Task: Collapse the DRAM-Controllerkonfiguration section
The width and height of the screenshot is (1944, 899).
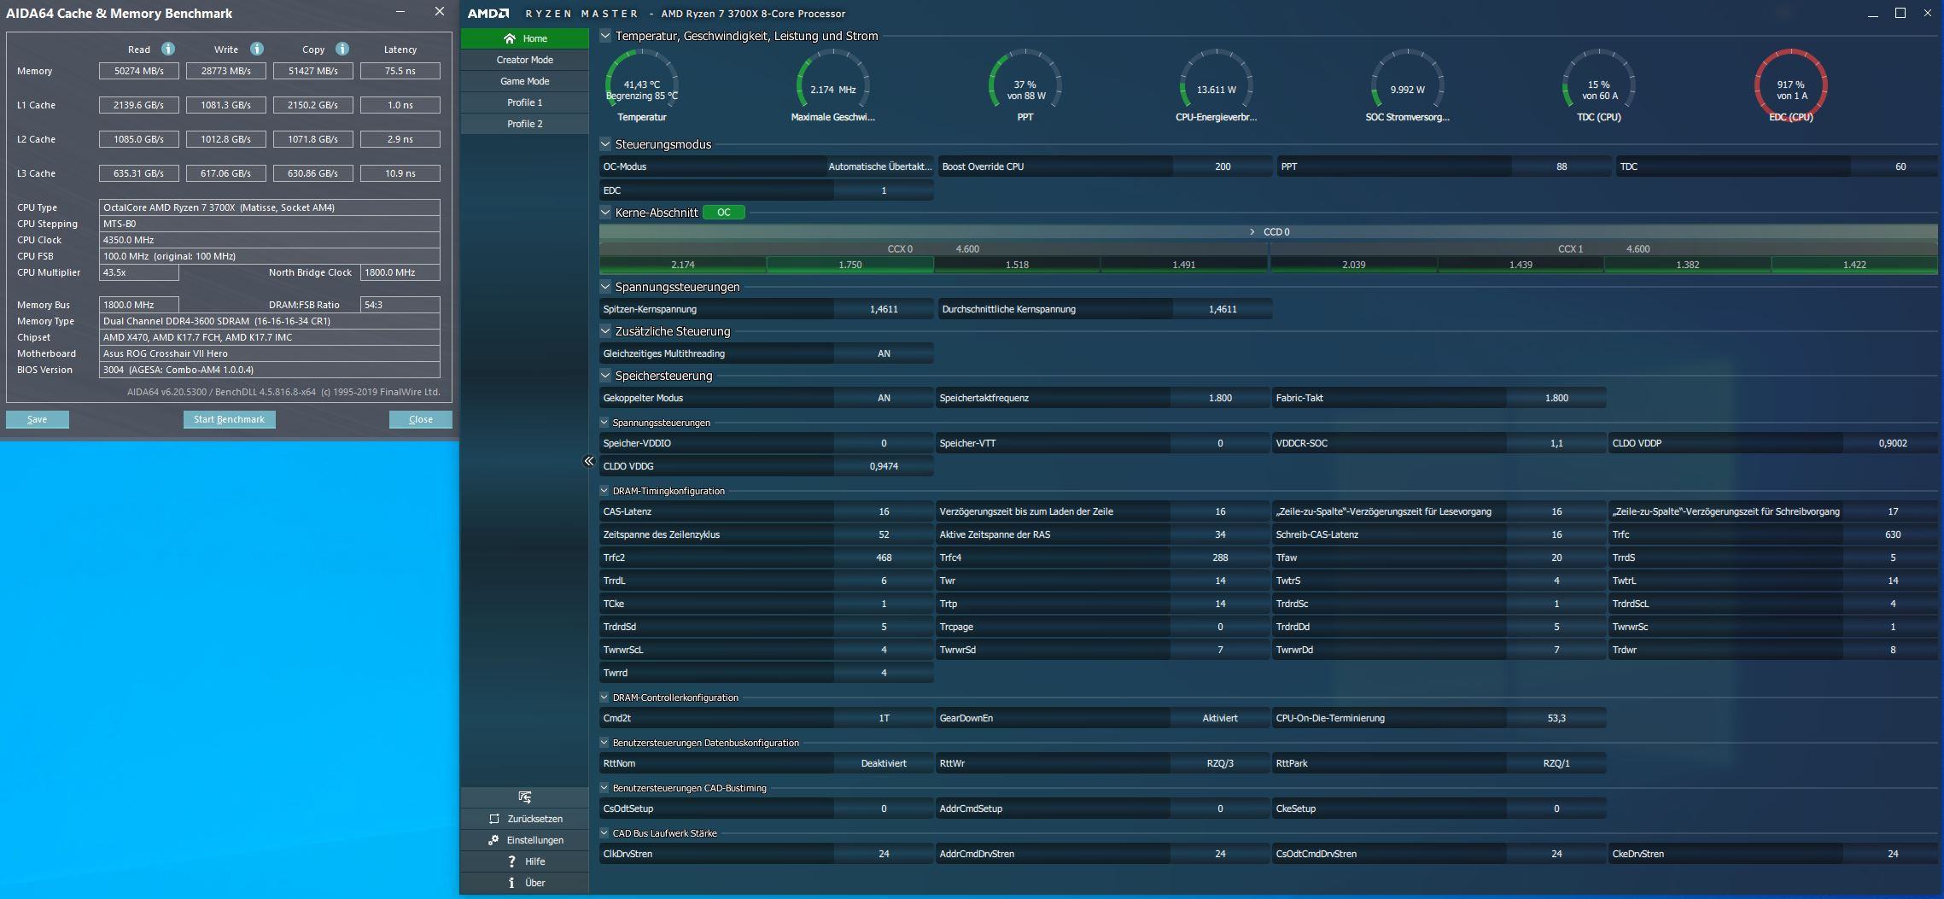Action: [x=604, y=698]
